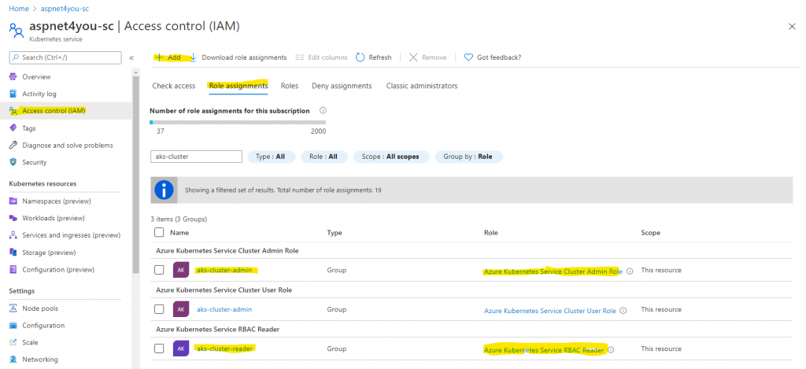Click the Configuration icon under Settings

[x=13, y=325]
